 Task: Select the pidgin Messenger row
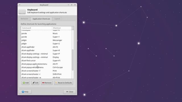click(46, 40)
